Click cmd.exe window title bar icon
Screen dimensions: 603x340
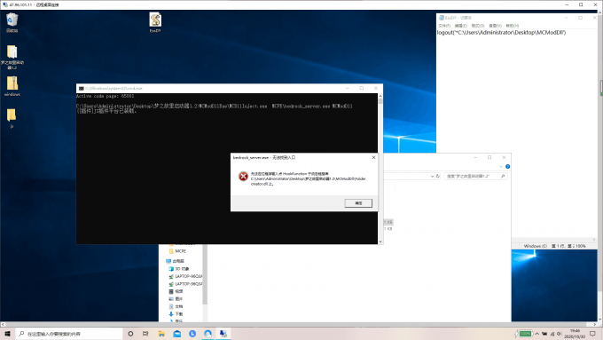82,88
